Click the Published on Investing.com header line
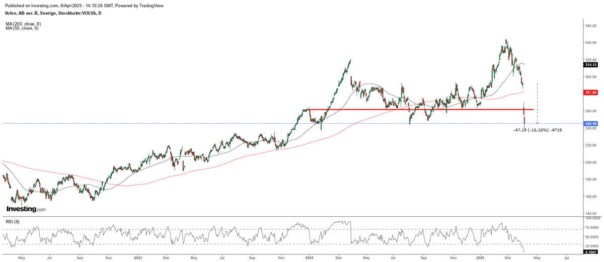The height and width of the screenshot is (262, 604). (84, 5)
